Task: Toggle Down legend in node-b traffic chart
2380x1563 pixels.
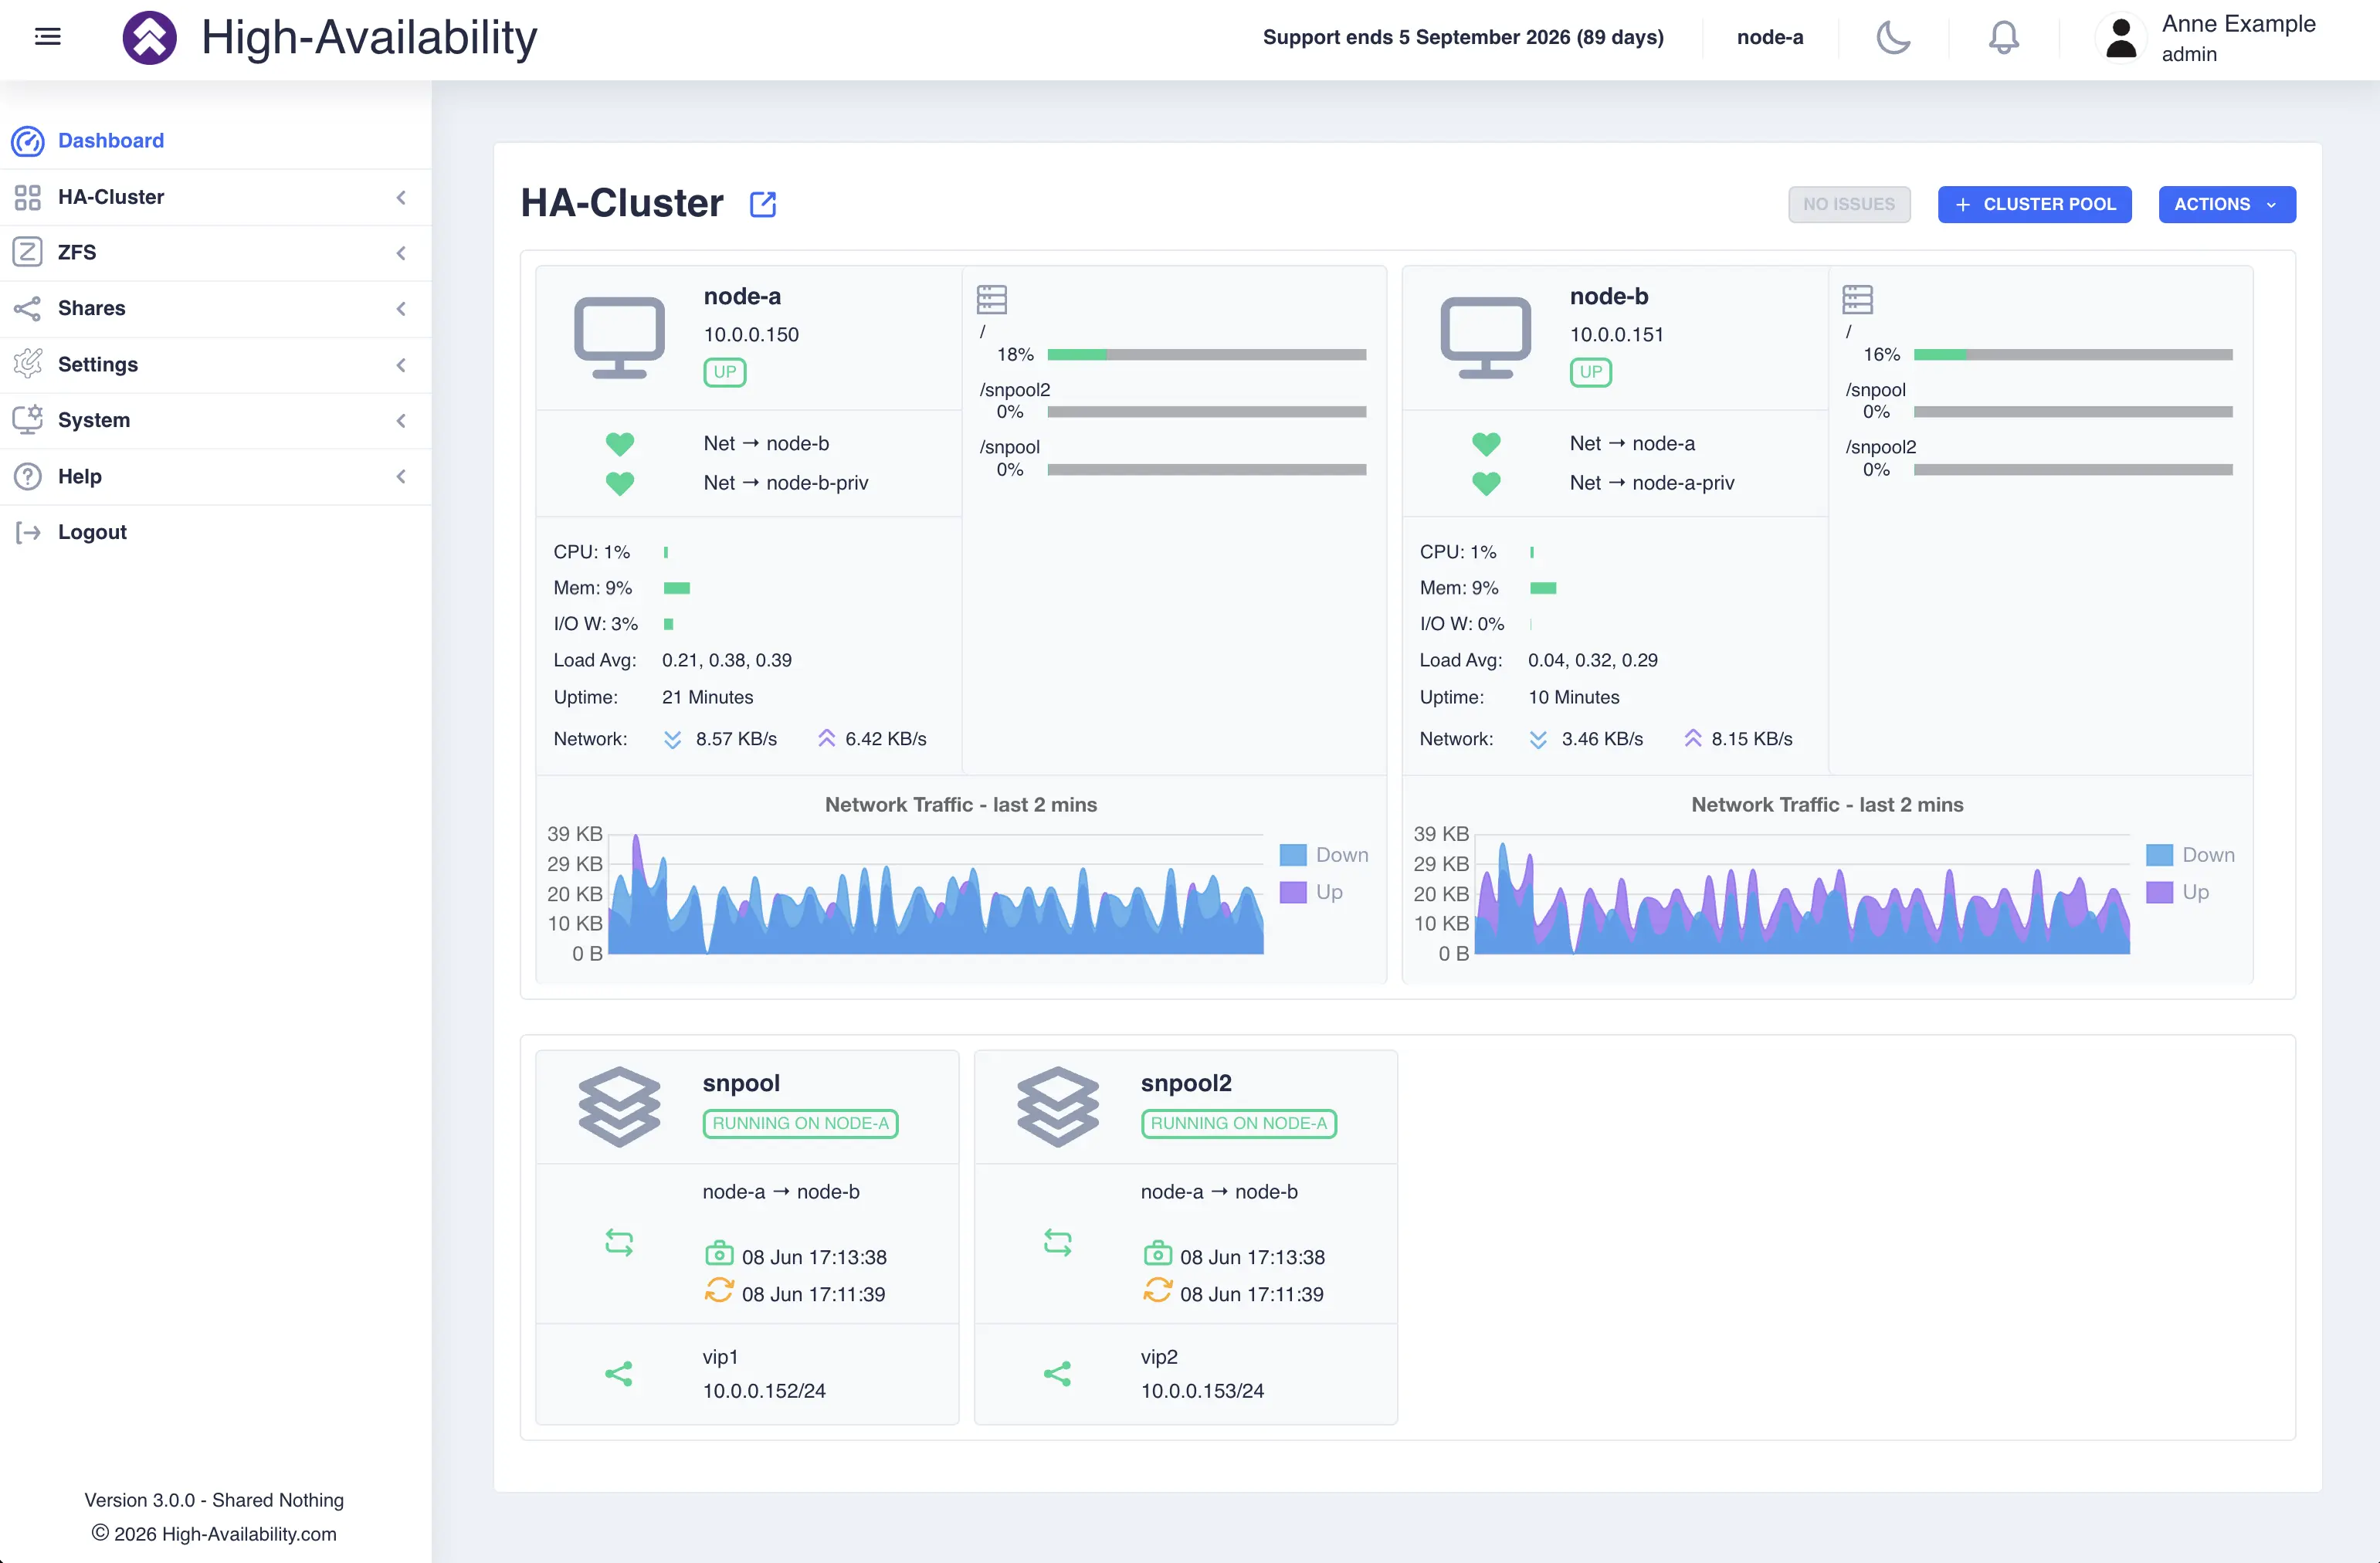Action: pyautogui.click(x=2190, y=855)
